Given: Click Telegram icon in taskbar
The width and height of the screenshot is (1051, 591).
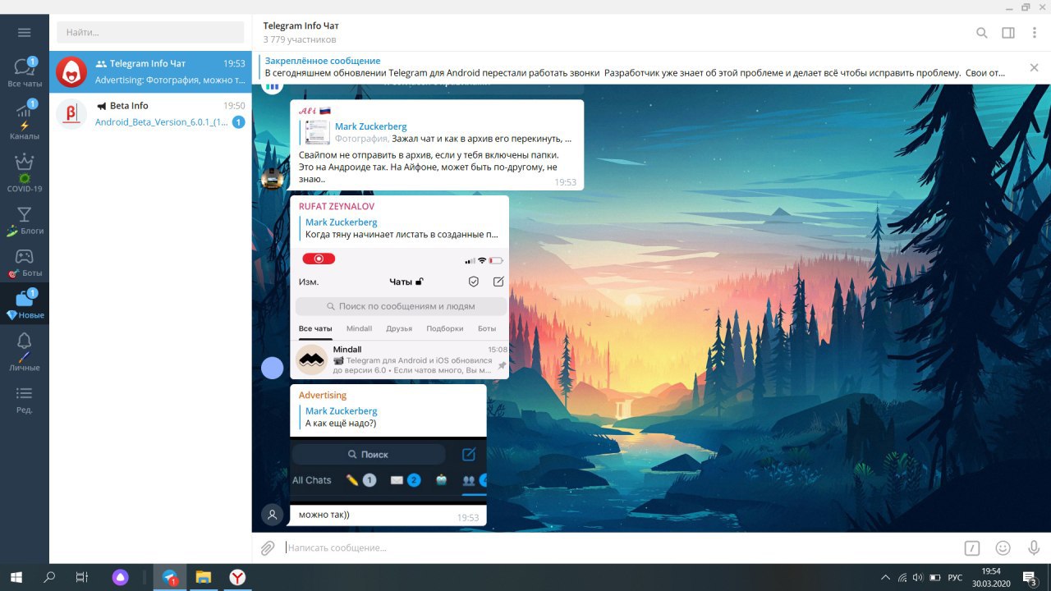Looking at the screenshot, I should 170,578.
